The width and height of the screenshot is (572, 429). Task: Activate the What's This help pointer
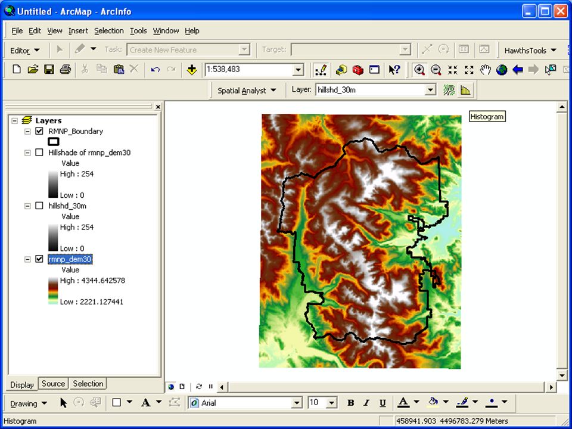tap(394, 70)
